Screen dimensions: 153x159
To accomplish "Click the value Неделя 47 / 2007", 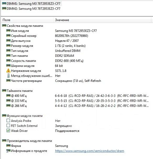I will 67,41.
